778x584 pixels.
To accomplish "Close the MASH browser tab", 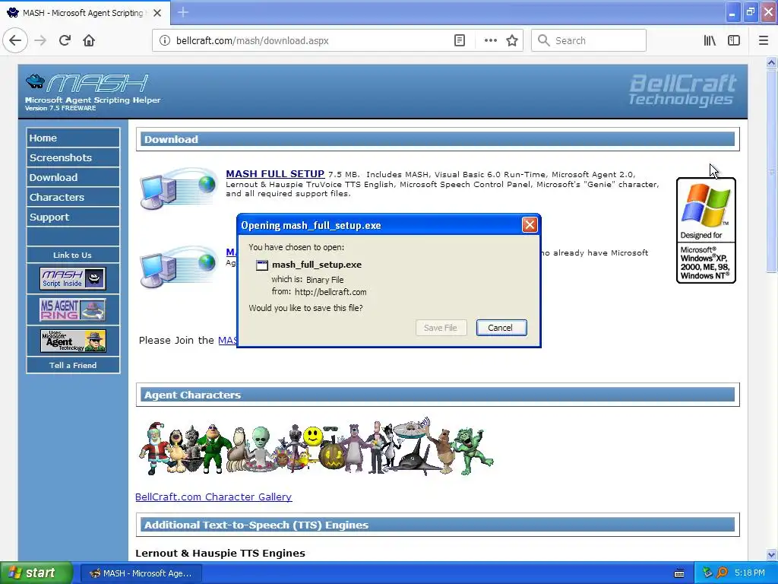I will pyautogui.click(x=157, y=13).
